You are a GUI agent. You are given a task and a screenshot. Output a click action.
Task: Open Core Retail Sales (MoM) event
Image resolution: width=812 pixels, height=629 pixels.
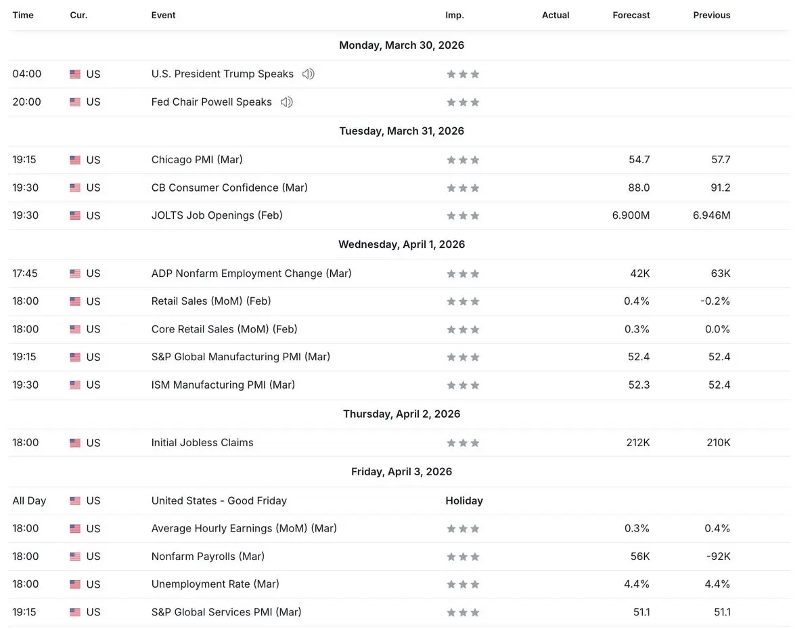point(224,329)
